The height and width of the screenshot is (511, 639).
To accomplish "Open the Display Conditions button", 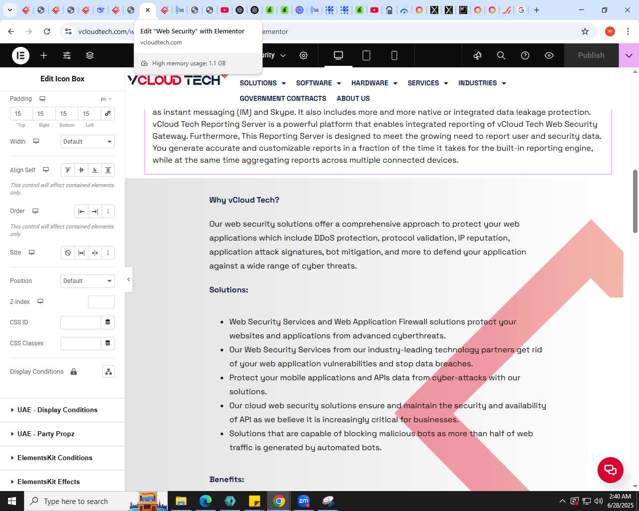I will 108,372.
